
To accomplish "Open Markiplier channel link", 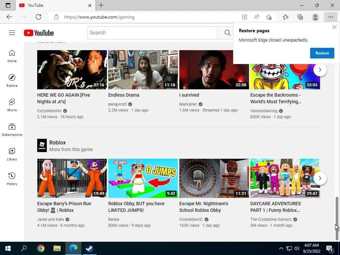I will 188,104.
